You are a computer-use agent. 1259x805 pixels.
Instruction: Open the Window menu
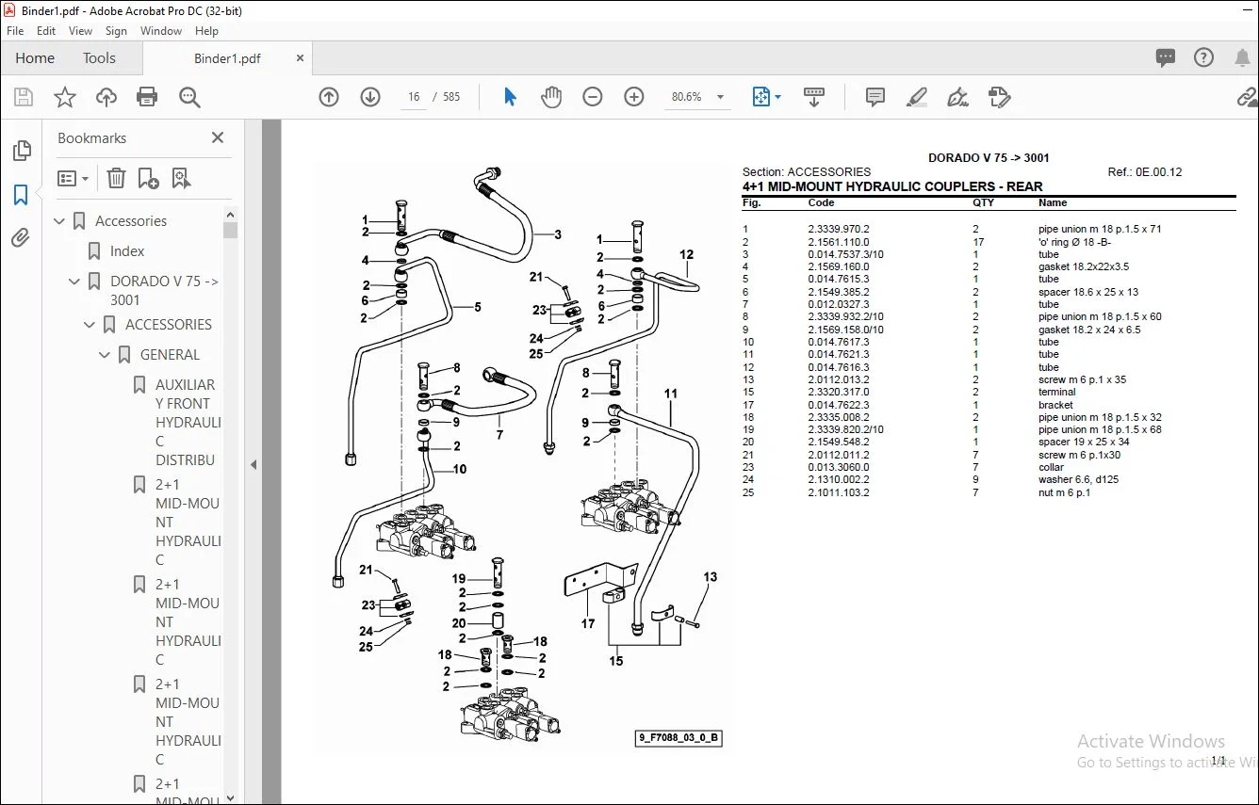pos(161,31)
